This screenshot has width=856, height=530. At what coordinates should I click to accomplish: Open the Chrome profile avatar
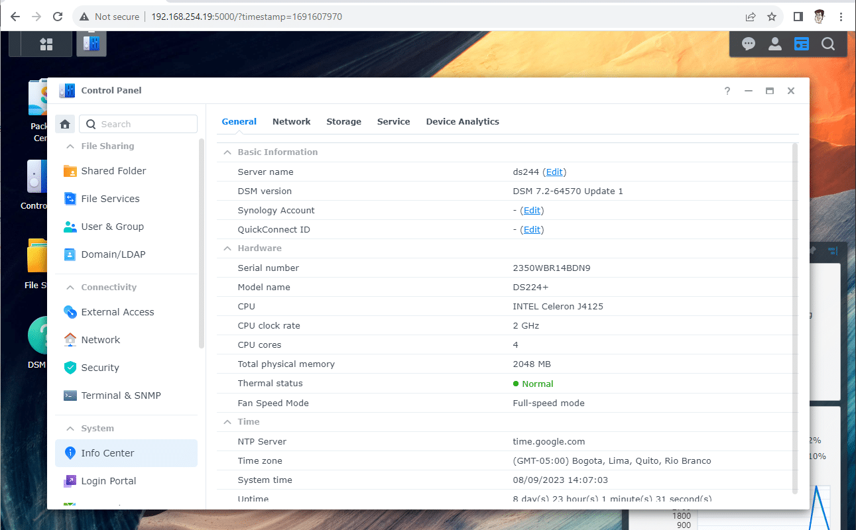820,17
